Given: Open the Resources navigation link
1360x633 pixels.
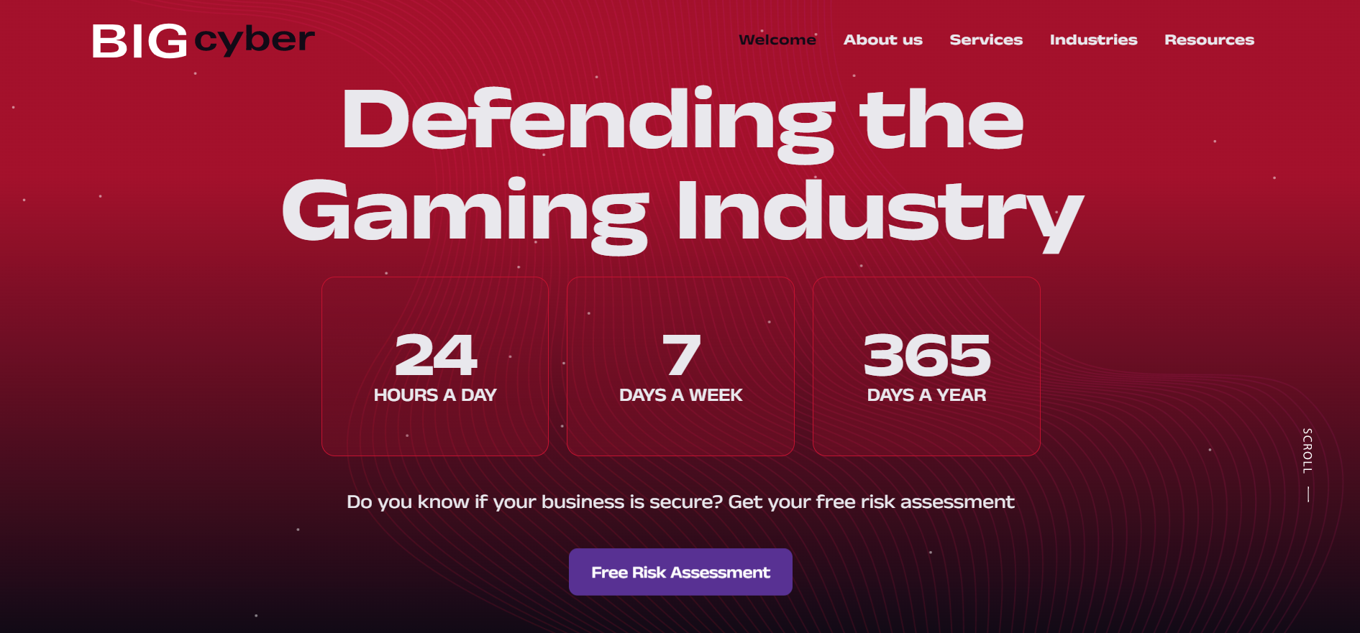Looking at the screenshot, I should (1209, 40).
